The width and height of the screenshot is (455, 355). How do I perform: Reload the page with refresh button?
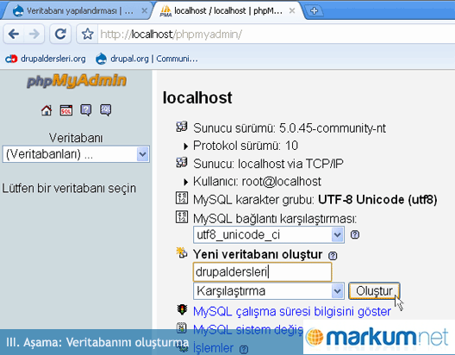[60, 34]
